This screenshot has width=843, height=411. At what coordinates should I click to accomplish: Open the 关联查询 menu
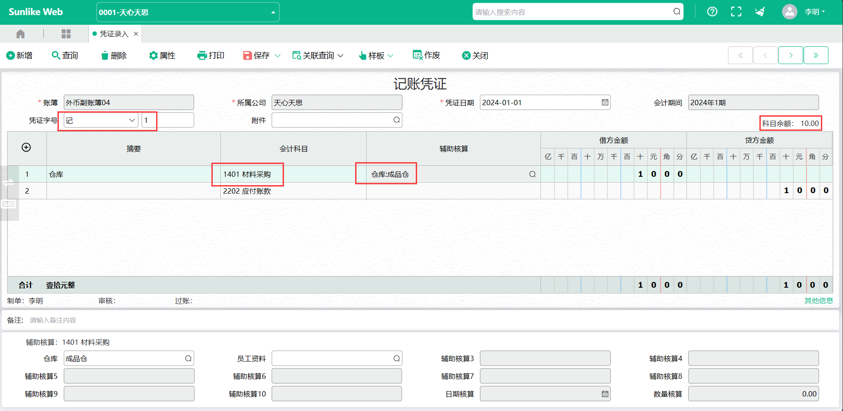[x=318, y=56]
